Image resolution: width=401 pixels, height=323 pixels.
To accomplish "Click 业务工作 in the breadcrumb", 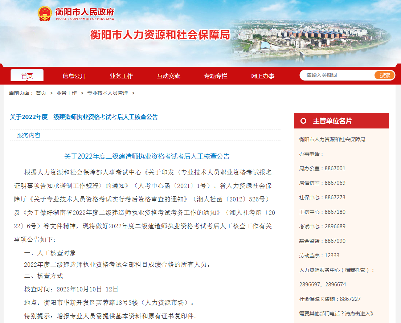I will pyautogui.click(x=66, y=93).
